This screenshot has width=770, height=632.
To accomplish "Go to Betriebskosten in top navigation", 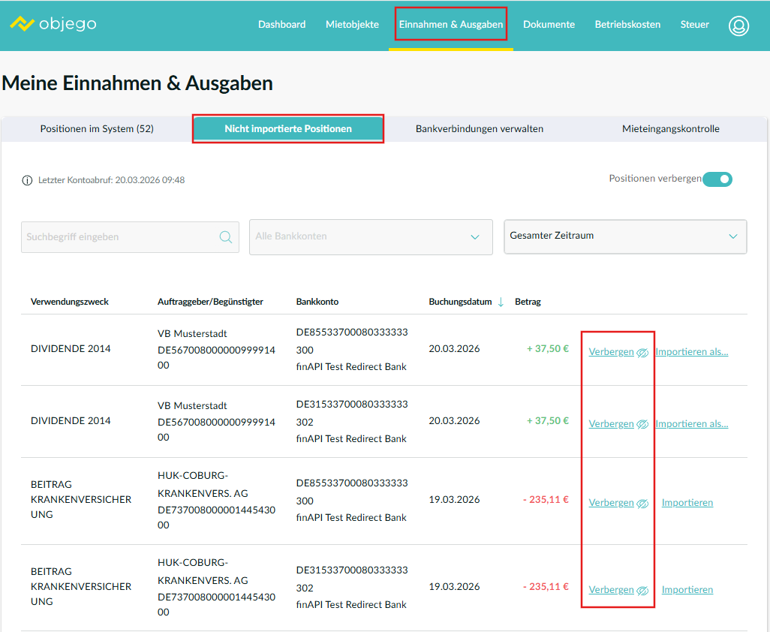I will click(x=627, y=25).
